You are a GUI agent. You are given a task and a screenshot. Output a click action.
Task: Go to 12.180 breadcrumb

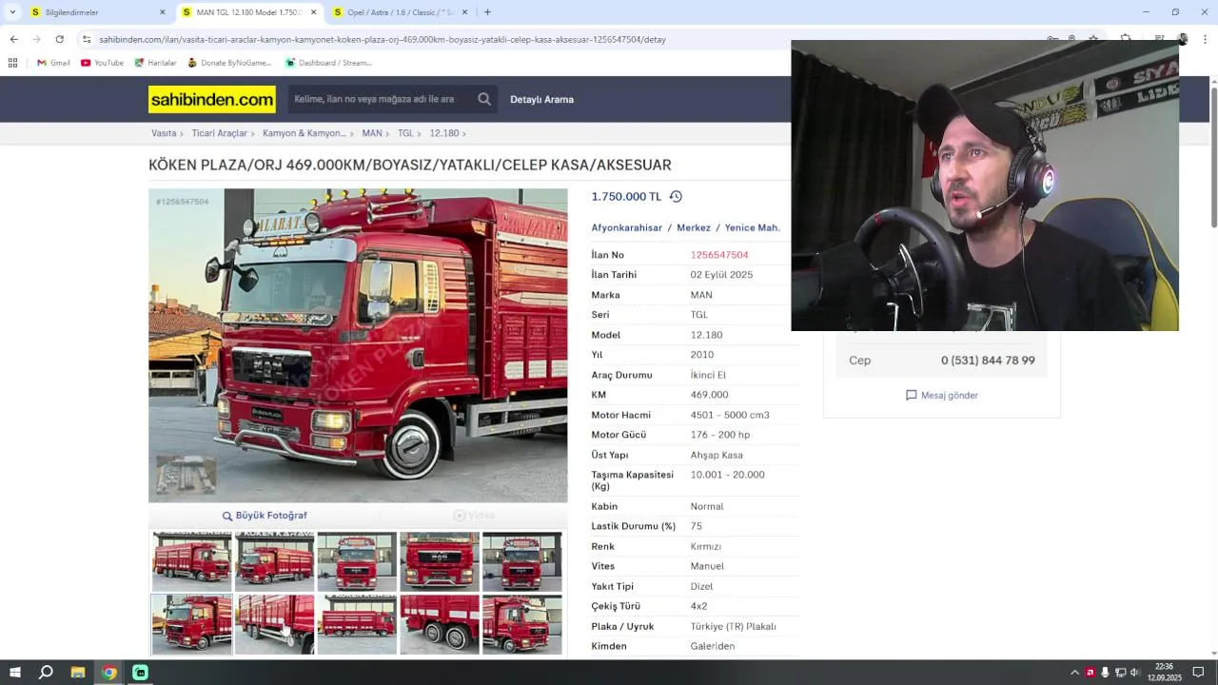coord(444,133)
